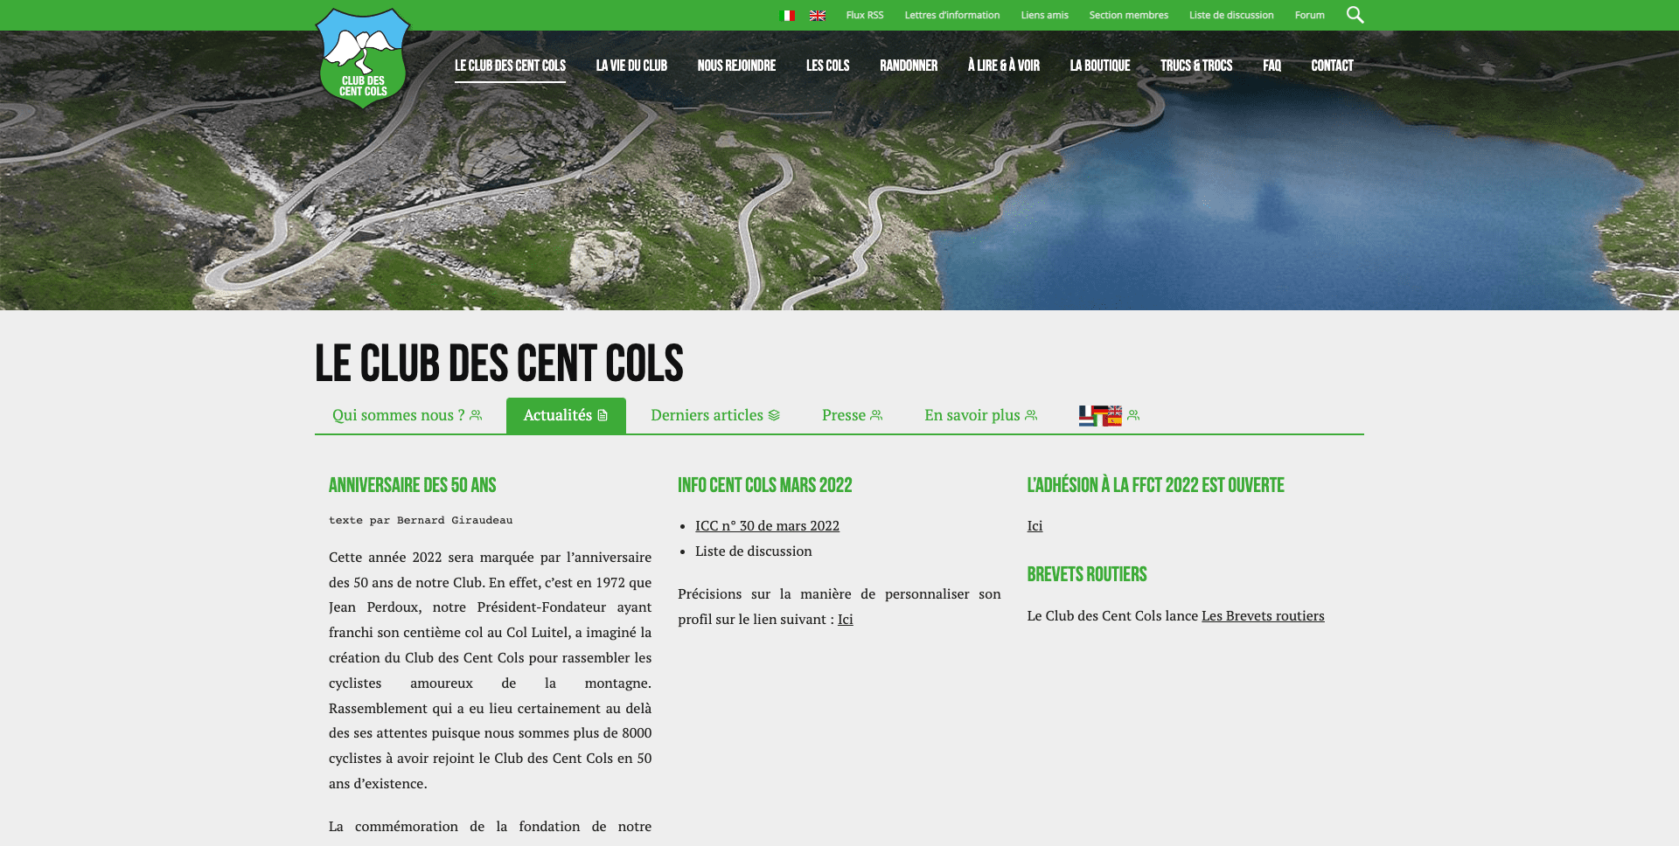Open Contact menu item

[1332, 66]
